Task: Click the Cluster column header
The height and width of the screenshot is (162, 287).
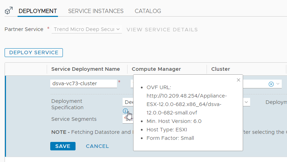Action: [221, 69]
